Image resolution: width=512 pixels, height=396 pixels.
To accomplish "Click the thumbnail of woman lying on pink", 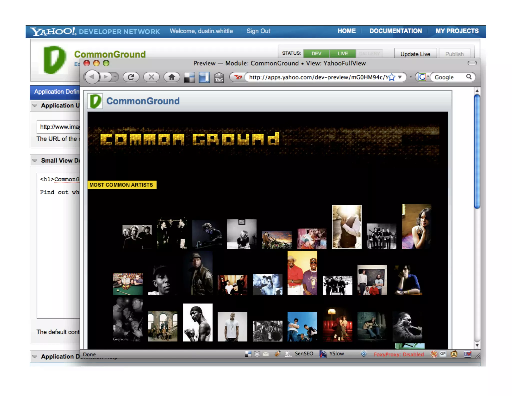I will 416,226.
